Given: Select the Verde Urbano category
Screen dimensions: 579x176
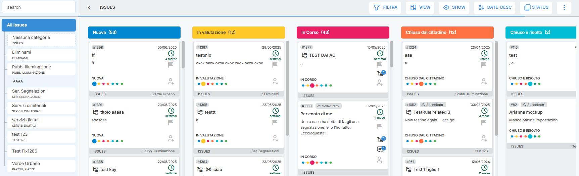Looking at the screenshot, I should [x=41, y=166].
